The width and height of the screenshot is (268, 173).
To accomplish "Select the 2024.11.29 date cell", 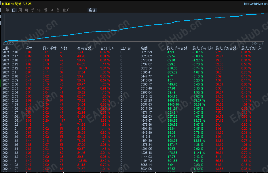I will coord(10,104).
